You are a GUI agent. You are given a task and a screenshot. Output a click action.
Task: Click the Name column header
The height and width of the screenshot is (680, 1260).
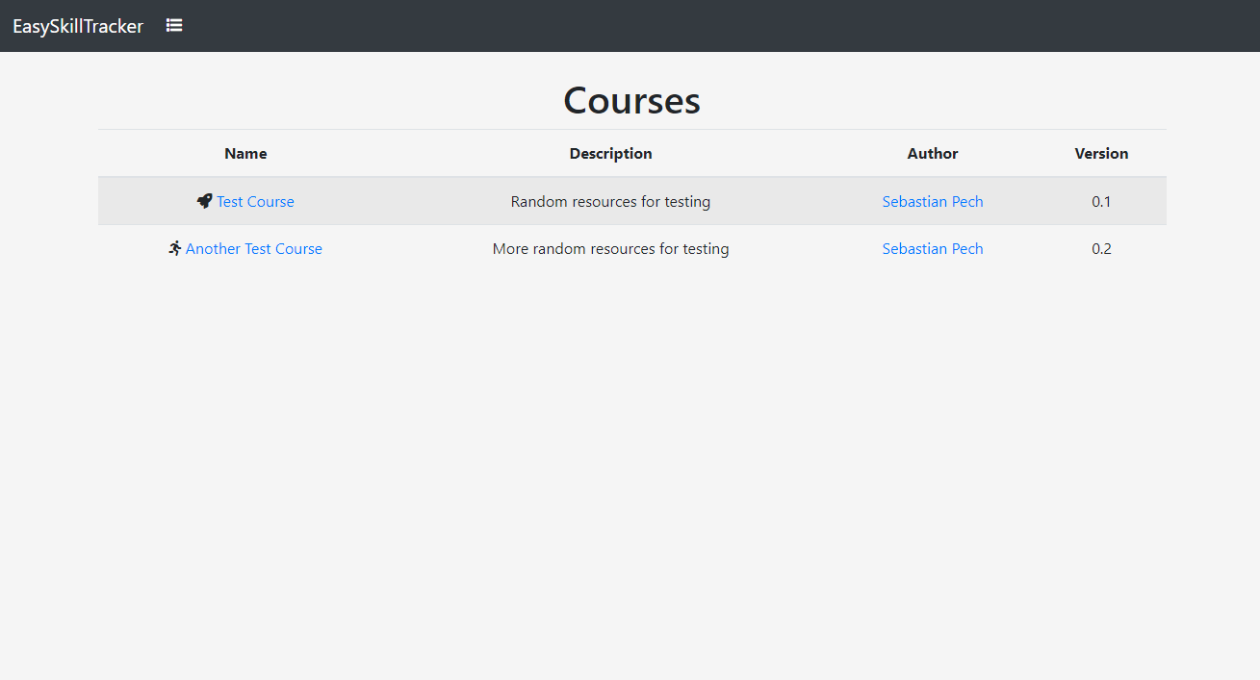click(x=245, y=153)
